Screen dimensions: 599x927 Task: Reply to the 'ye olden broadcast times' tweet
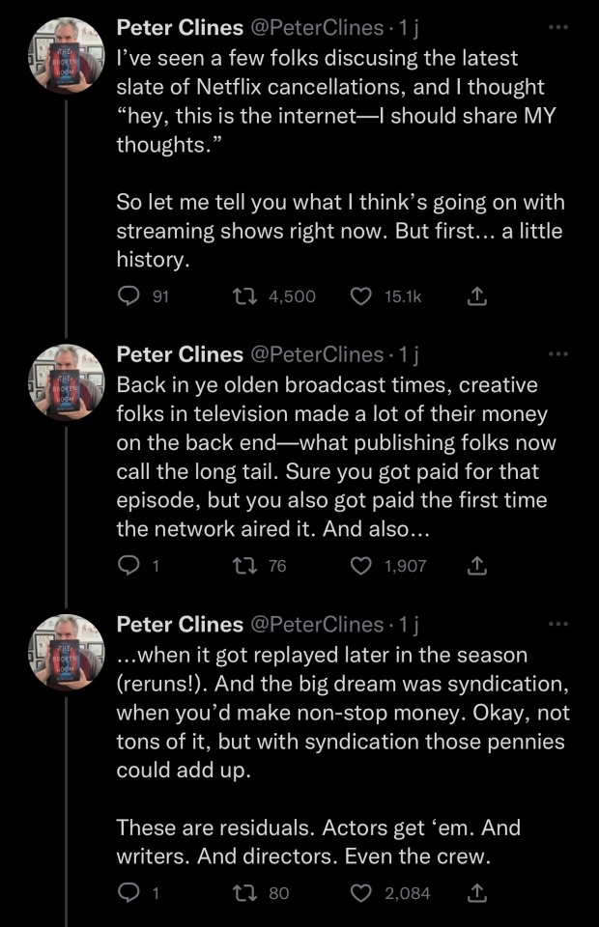(x=128, y=566)
